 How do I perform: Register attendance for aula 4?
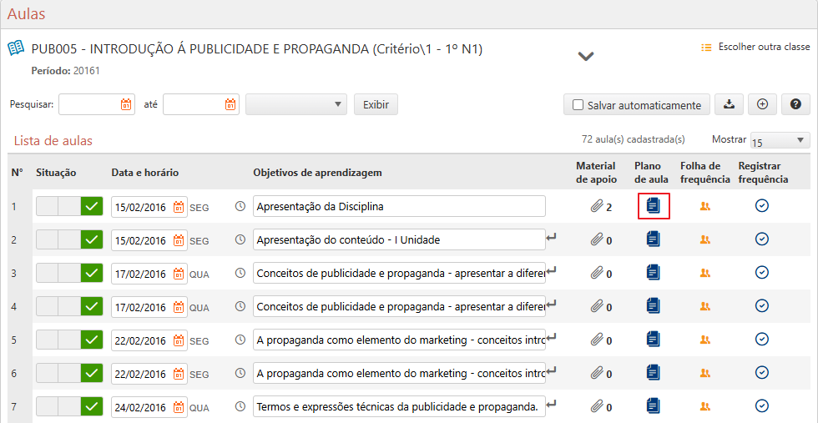[x=762, y=305]
